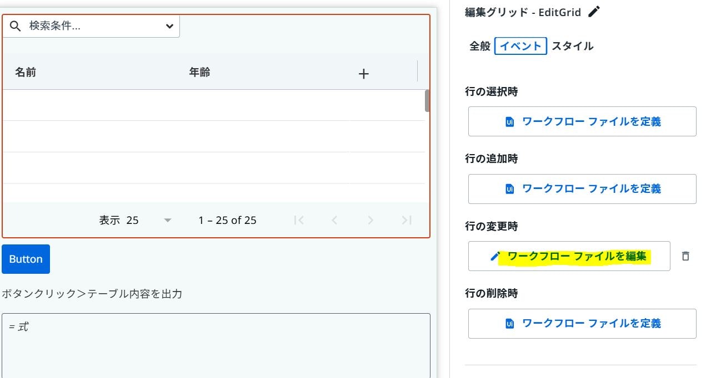Click the UiPath icon in 行の追加時 button
Screen dimensions: 711x378
coord(509,189)
